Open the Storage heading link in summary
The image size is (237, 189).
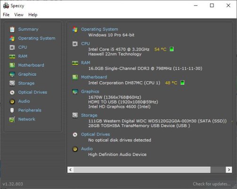pyautogui.click(x=89, y=115)
